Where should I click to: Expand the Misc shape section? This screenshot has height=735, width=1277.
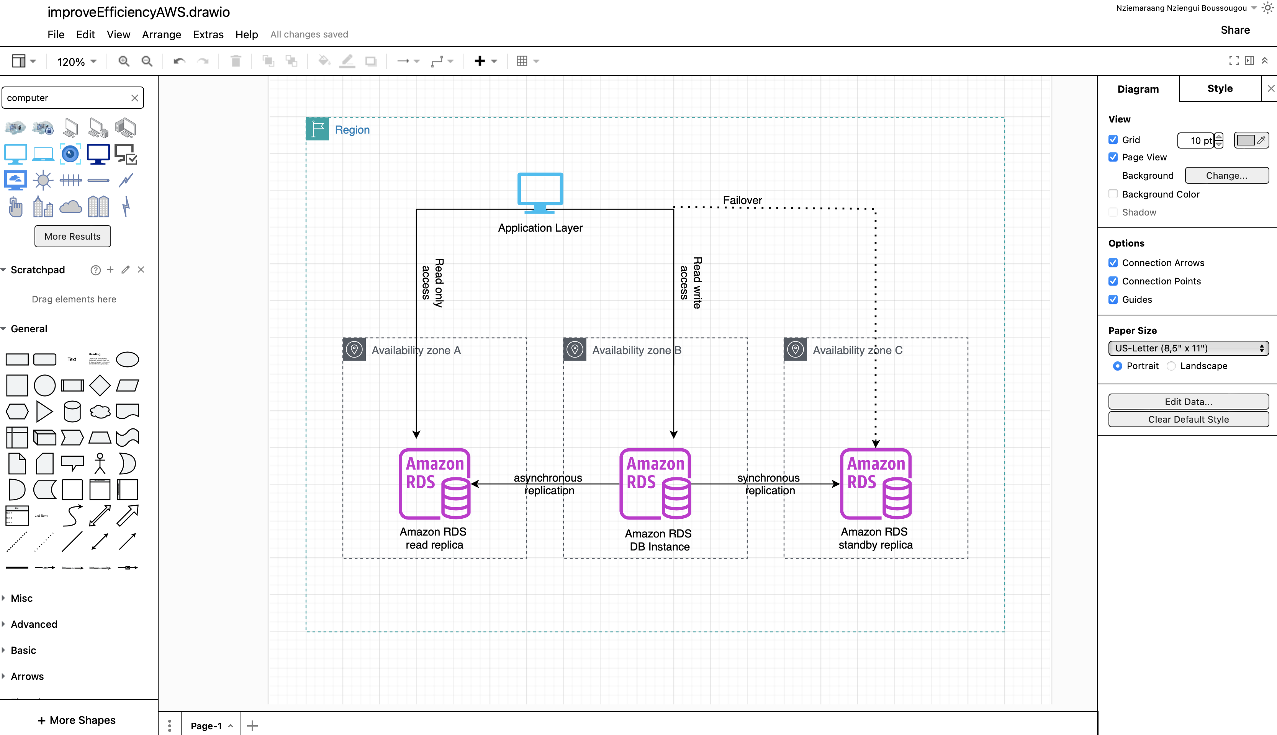pyautogui.click(x=22, y=598)
